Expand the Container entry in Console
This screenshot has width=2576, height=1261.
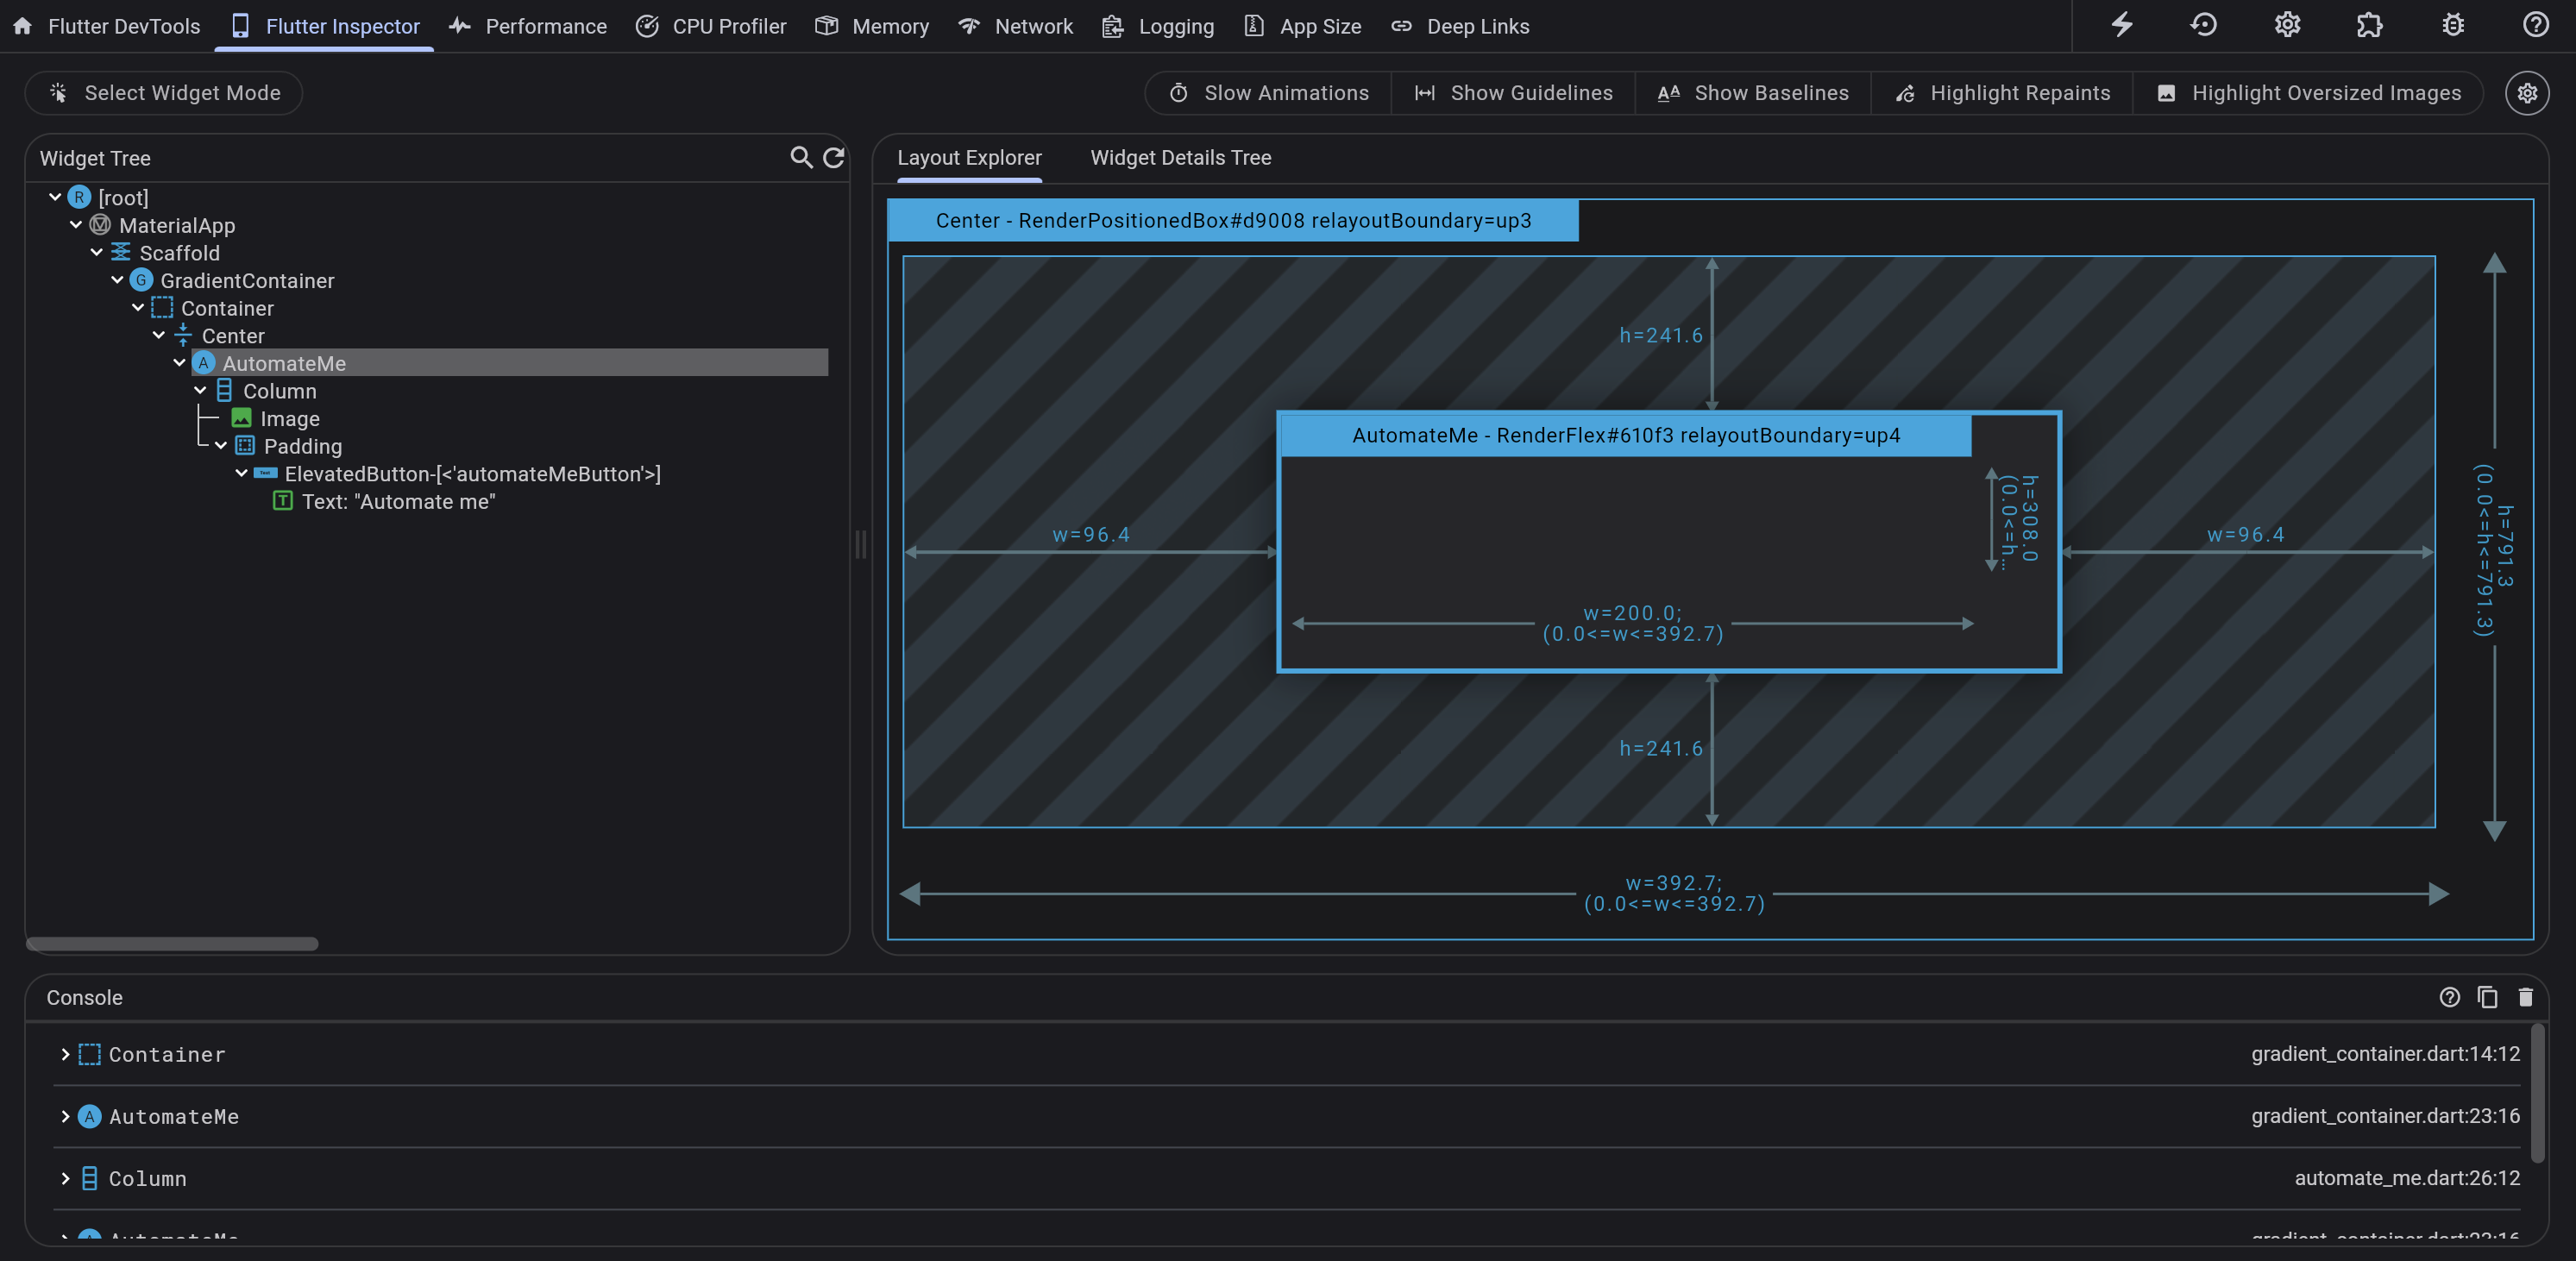coord(65,1055)
